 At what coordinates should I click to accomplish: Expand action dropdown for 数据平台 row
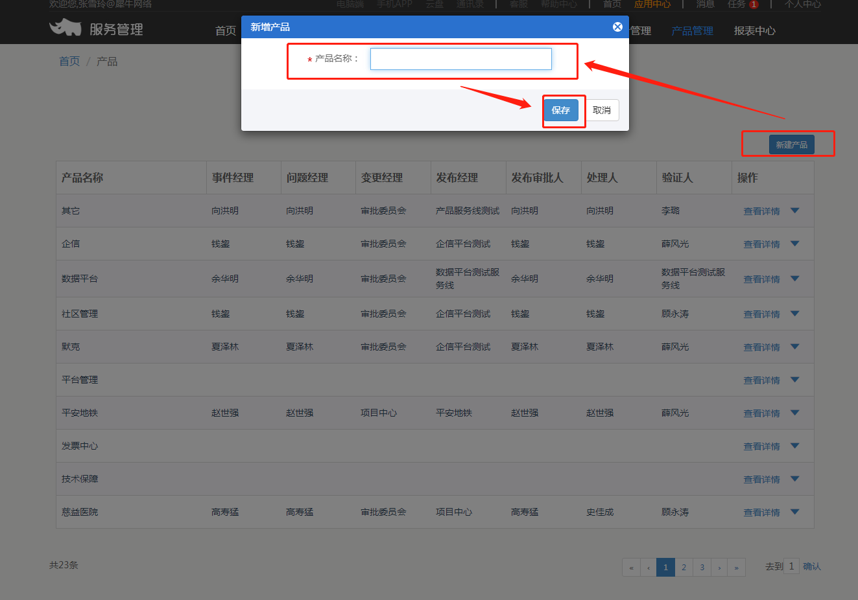click(795, 279)
